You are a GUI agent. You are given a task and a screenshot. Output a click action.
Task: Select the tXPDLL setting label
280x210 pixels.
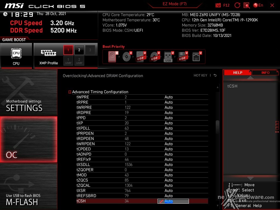(83, 128)
